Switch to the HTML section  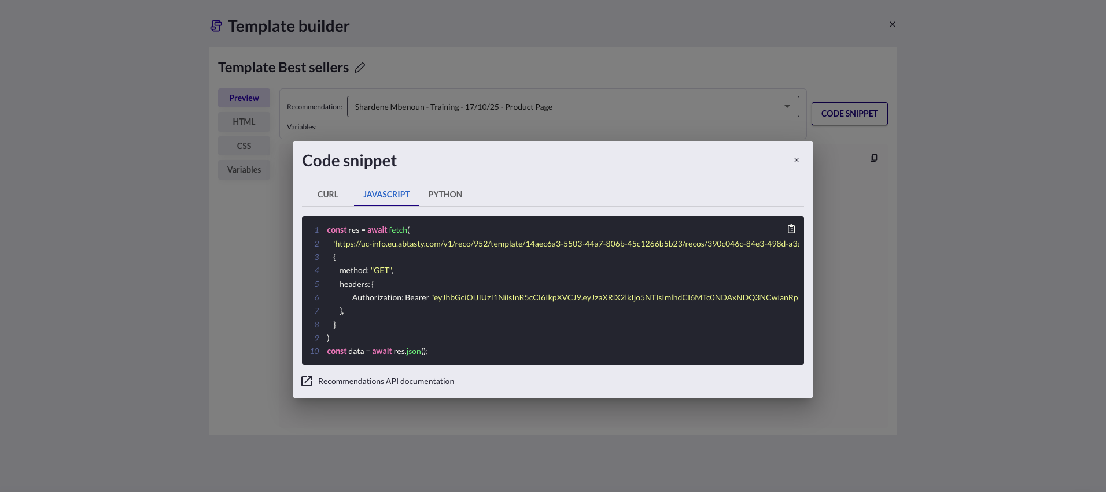coord(244,122)
